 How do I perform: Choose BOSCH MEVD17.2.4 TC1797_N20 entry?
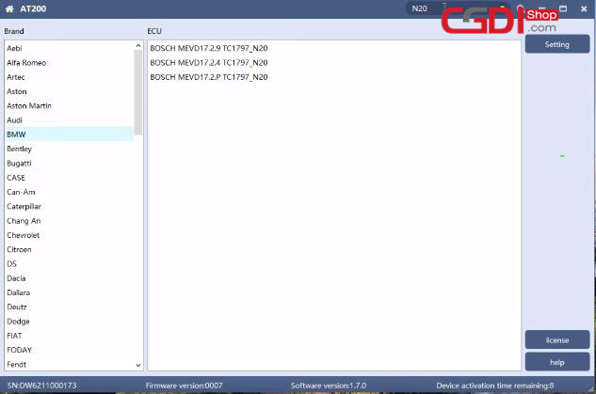pyautogui.click(x=209, y=63)
